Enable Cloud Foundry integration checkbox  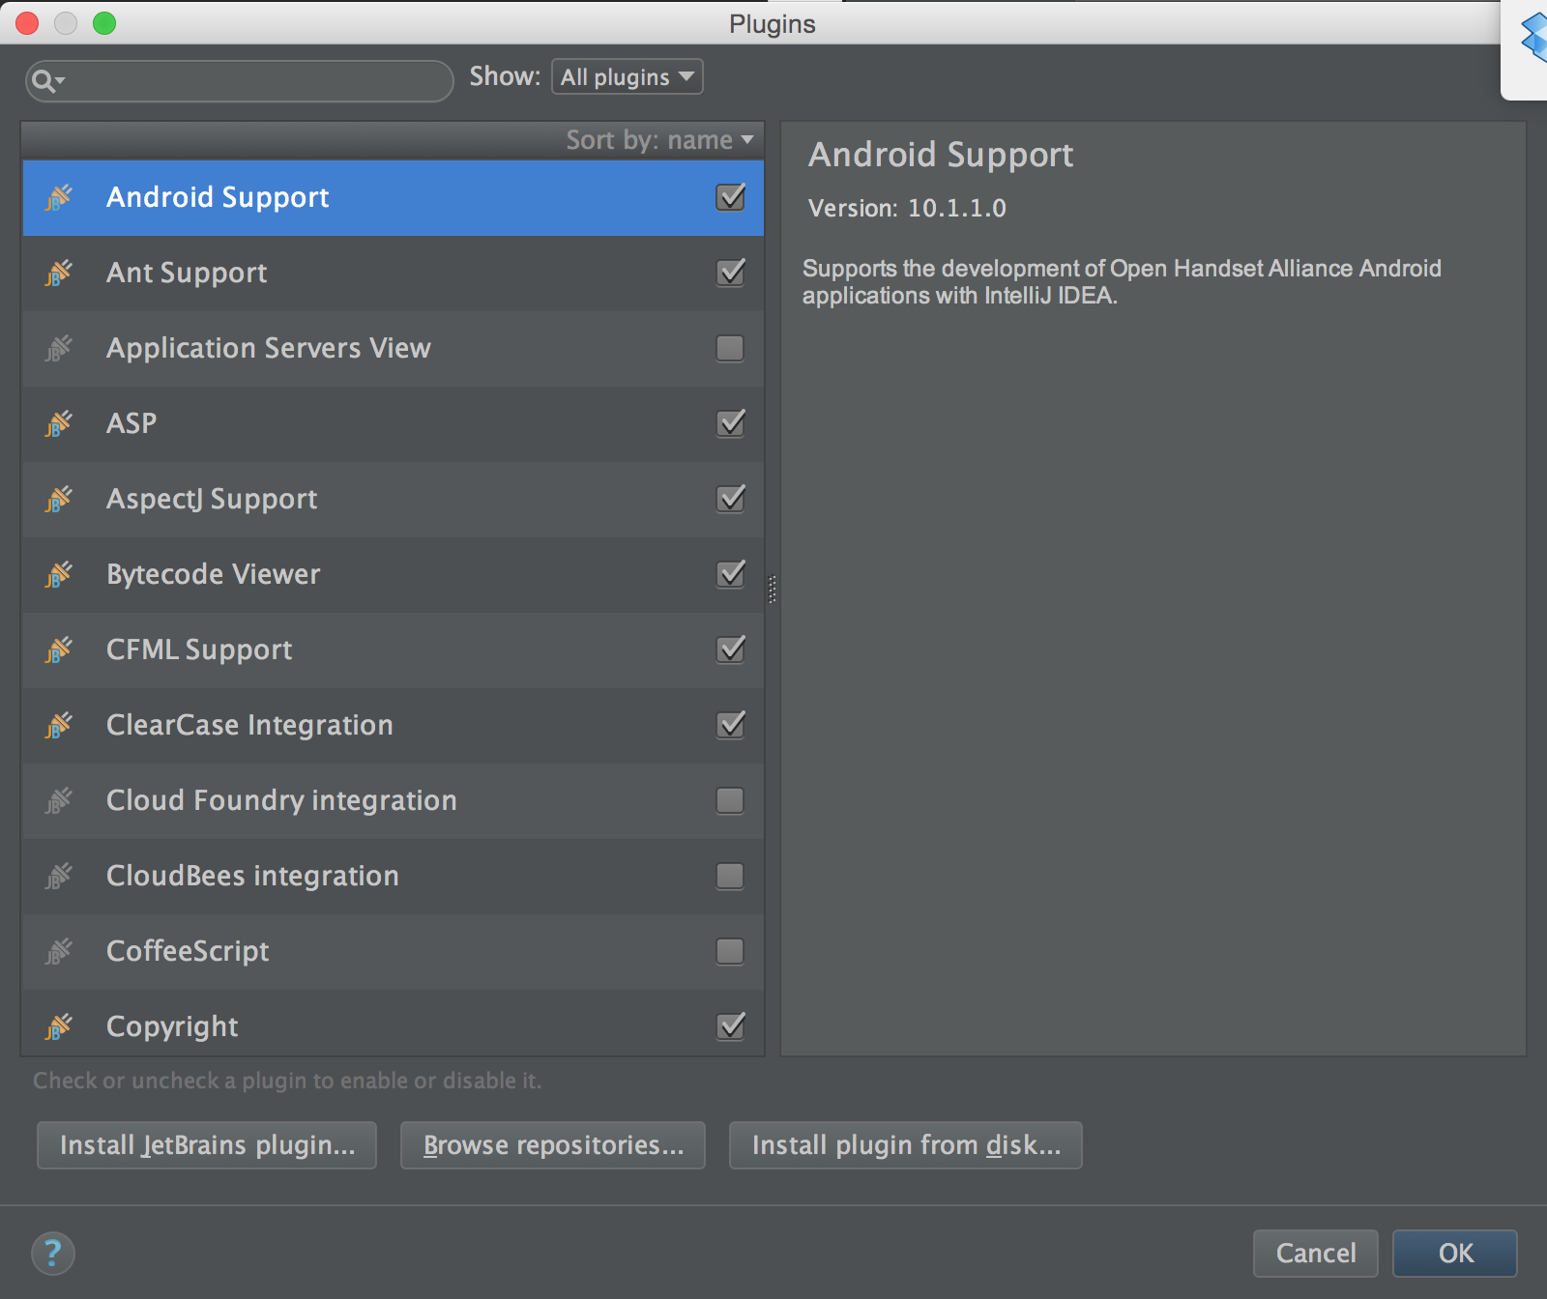(x=730, y=800)
